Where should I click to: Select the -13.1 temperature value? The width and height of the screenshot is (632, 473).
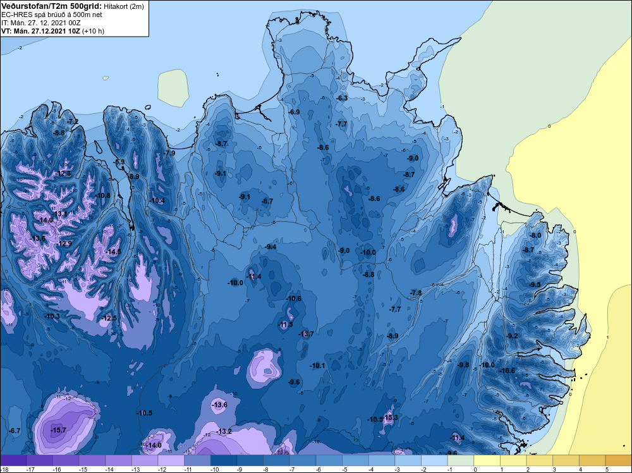pyautogui.click(x=59, y=214)
